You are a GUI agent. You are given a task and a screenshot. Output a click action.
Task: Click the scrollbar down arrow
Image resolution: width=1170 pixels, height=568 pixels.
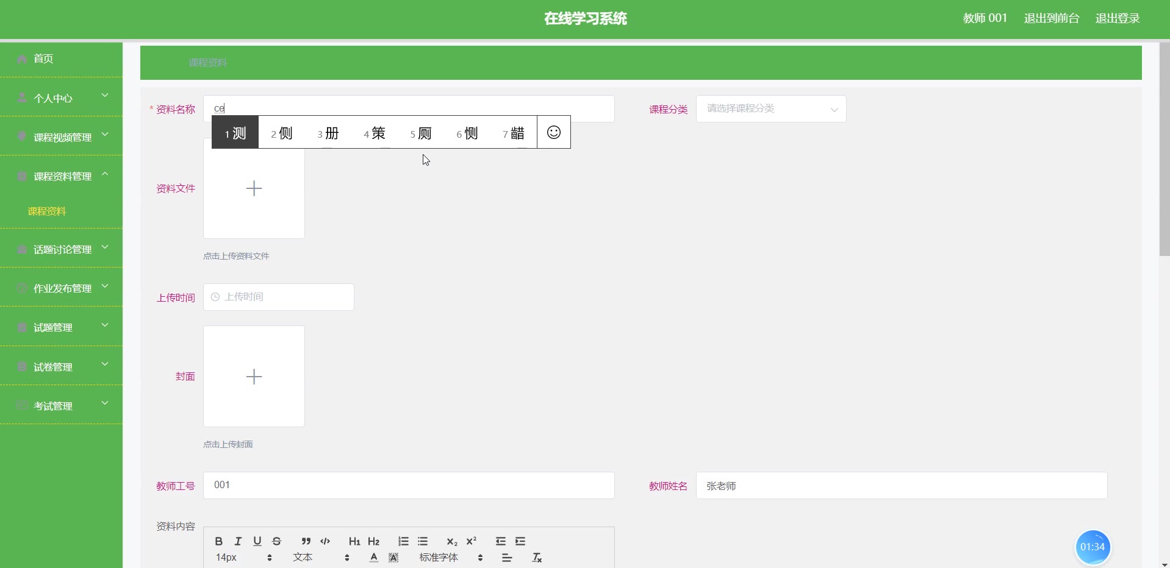[1165, 564]
